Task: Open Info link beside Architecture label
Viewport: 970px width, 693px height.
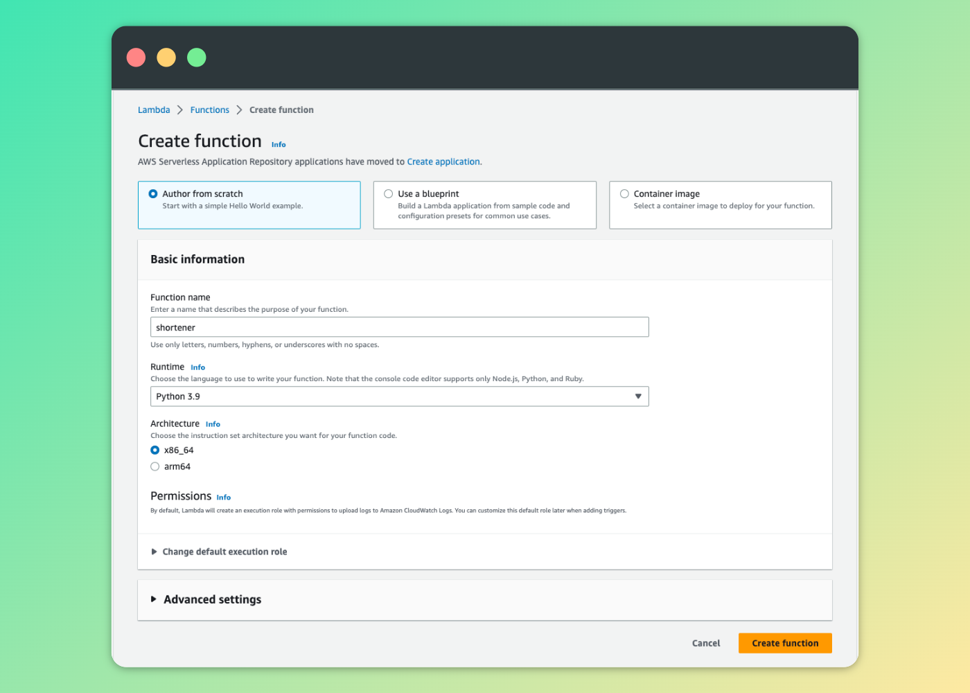Action: click(x=213, y=424)
